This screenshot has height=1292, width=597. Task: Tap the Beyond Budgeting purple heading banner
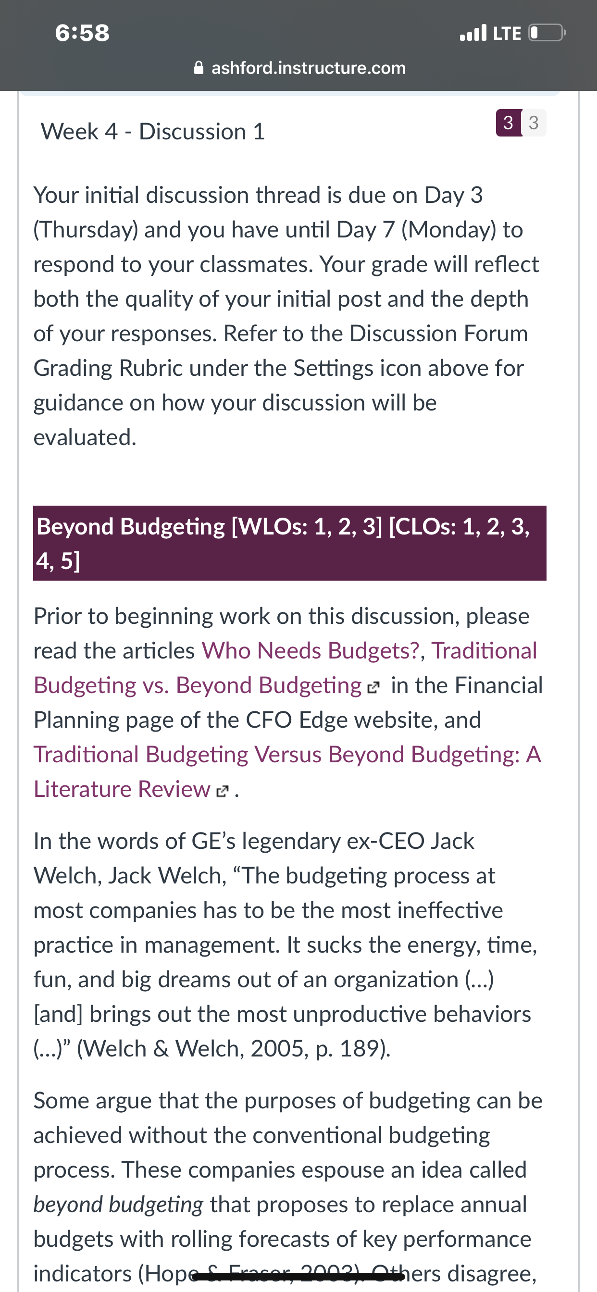click(x=289, y=543)
